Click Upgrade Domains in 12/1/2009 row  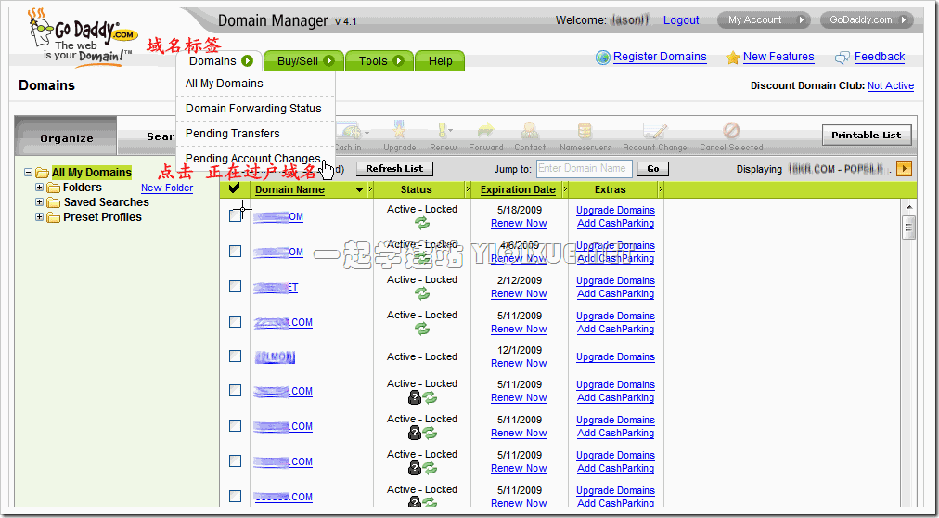tap(615, 356)
